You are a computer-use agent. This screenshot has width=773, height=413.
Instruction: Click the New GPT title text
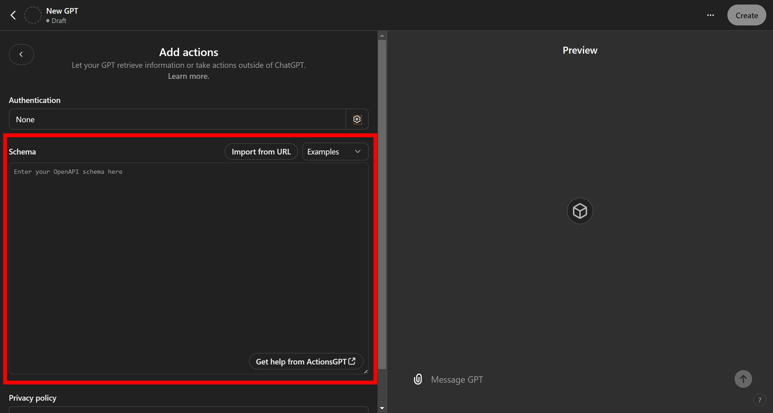62,11
